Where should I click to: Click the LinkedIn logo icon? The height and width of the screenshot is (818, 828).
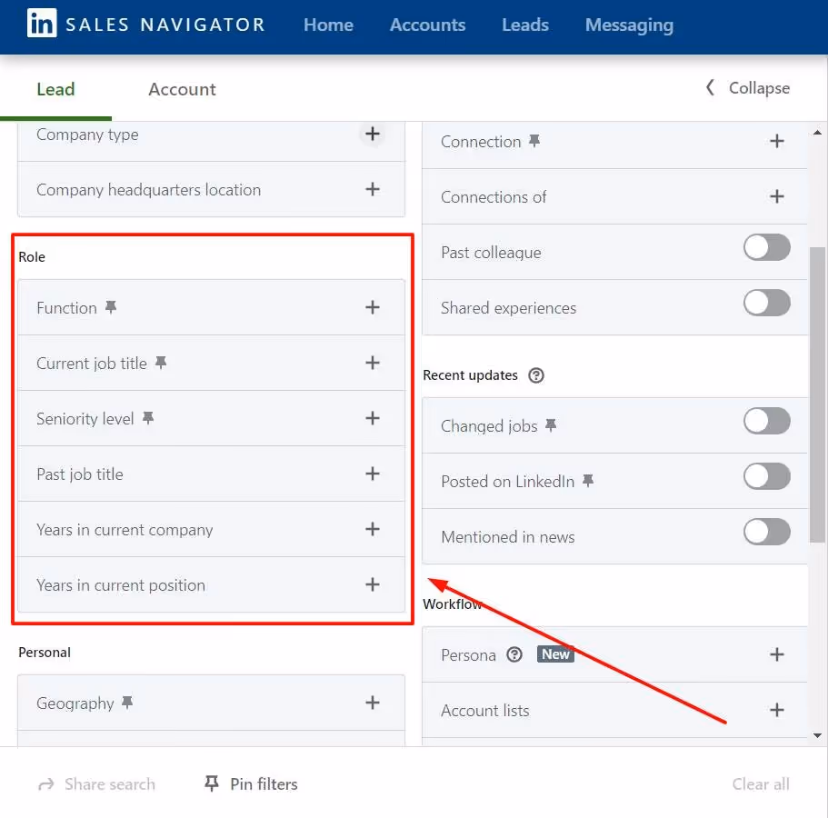(43, 24)
